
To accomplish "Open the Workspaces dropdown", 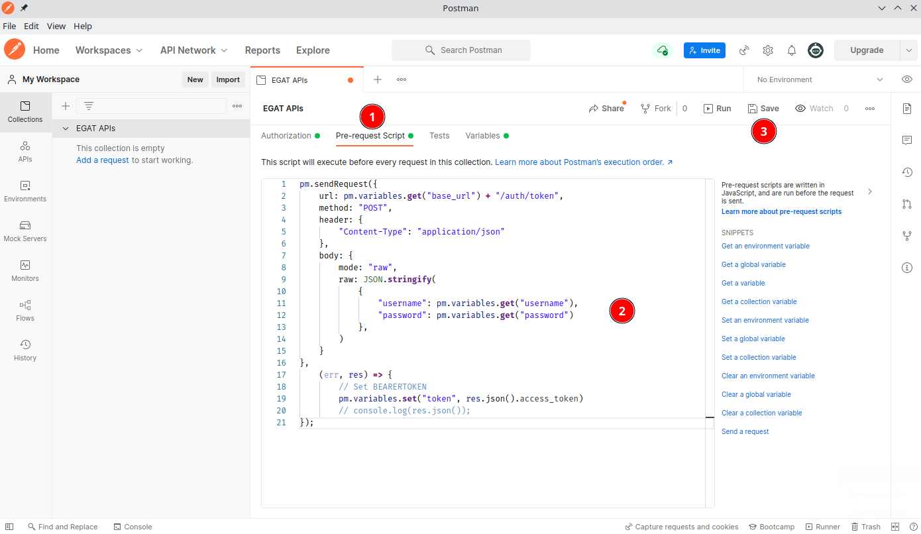I will 109,50.
